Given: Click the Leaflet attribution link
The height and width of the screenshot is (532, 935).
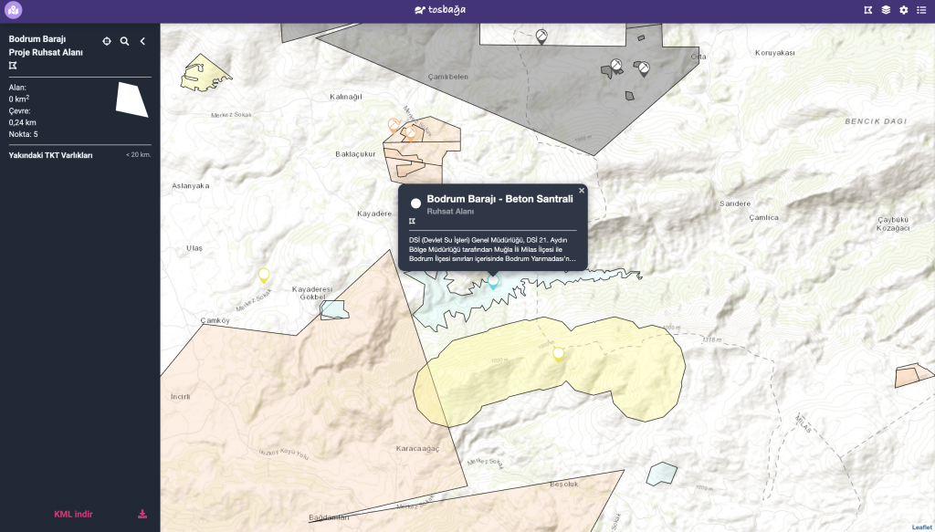Looking at the screenshot, I should [921, 527].
